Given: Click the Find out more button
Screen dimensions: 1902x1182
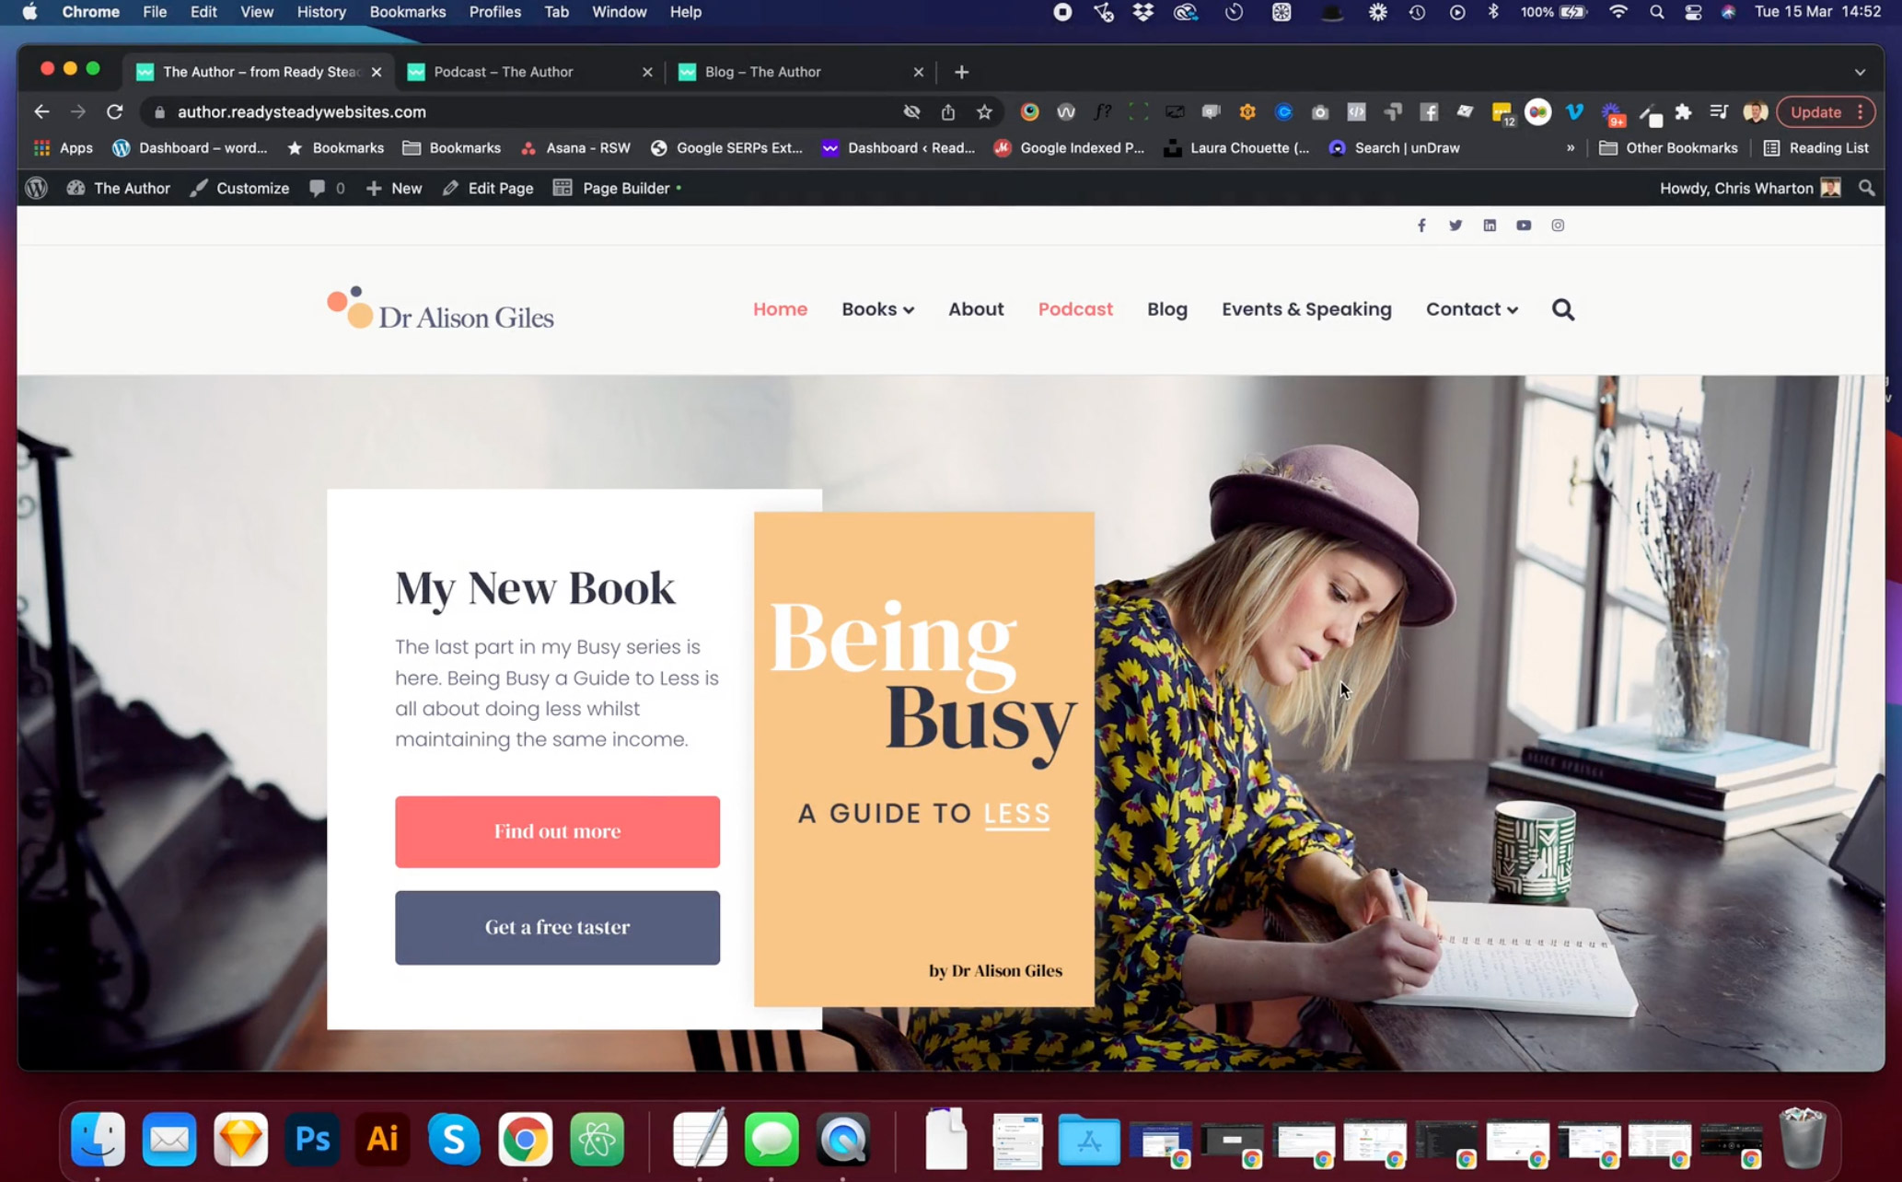Looking at the screenshot, I should (x=557, y=831).
